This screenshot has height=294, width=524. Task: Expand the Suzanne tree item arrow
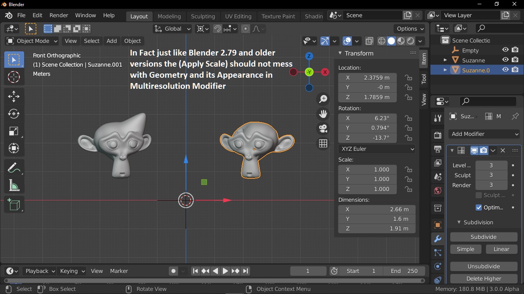click(x=445, y=60)
